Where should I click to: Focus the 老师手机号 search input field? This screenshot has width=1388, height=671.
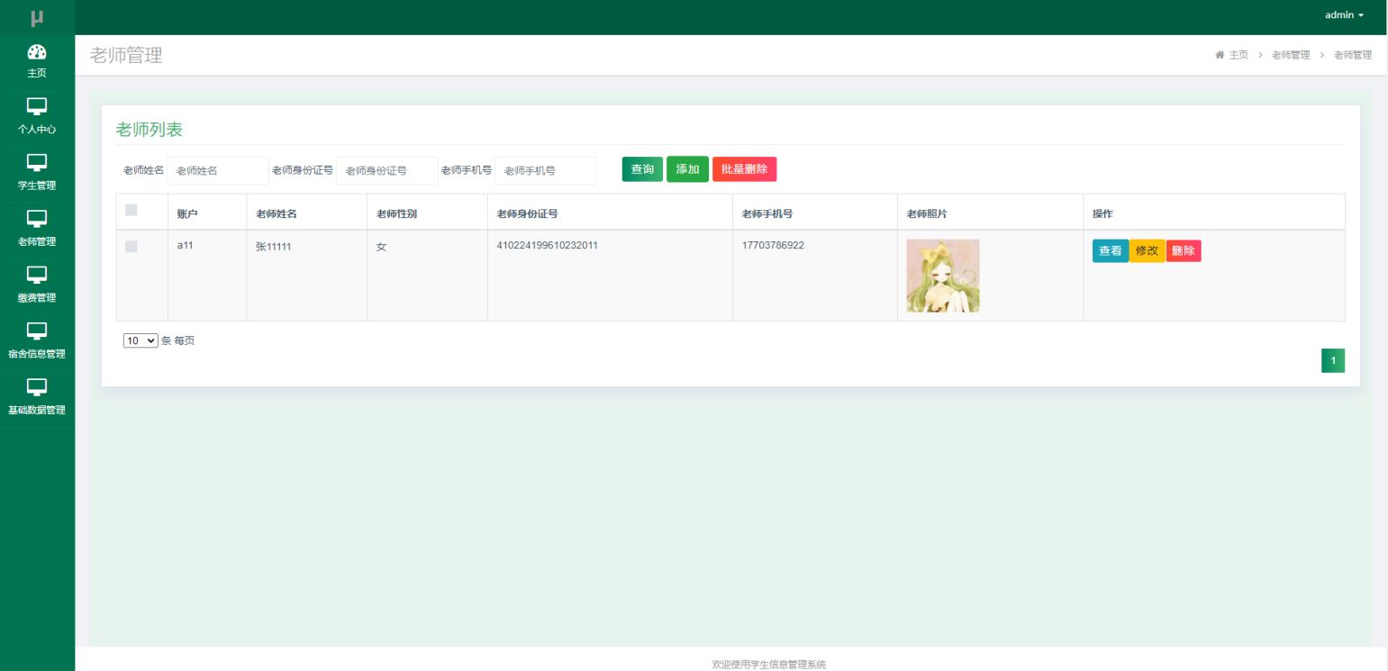point(546,170)
